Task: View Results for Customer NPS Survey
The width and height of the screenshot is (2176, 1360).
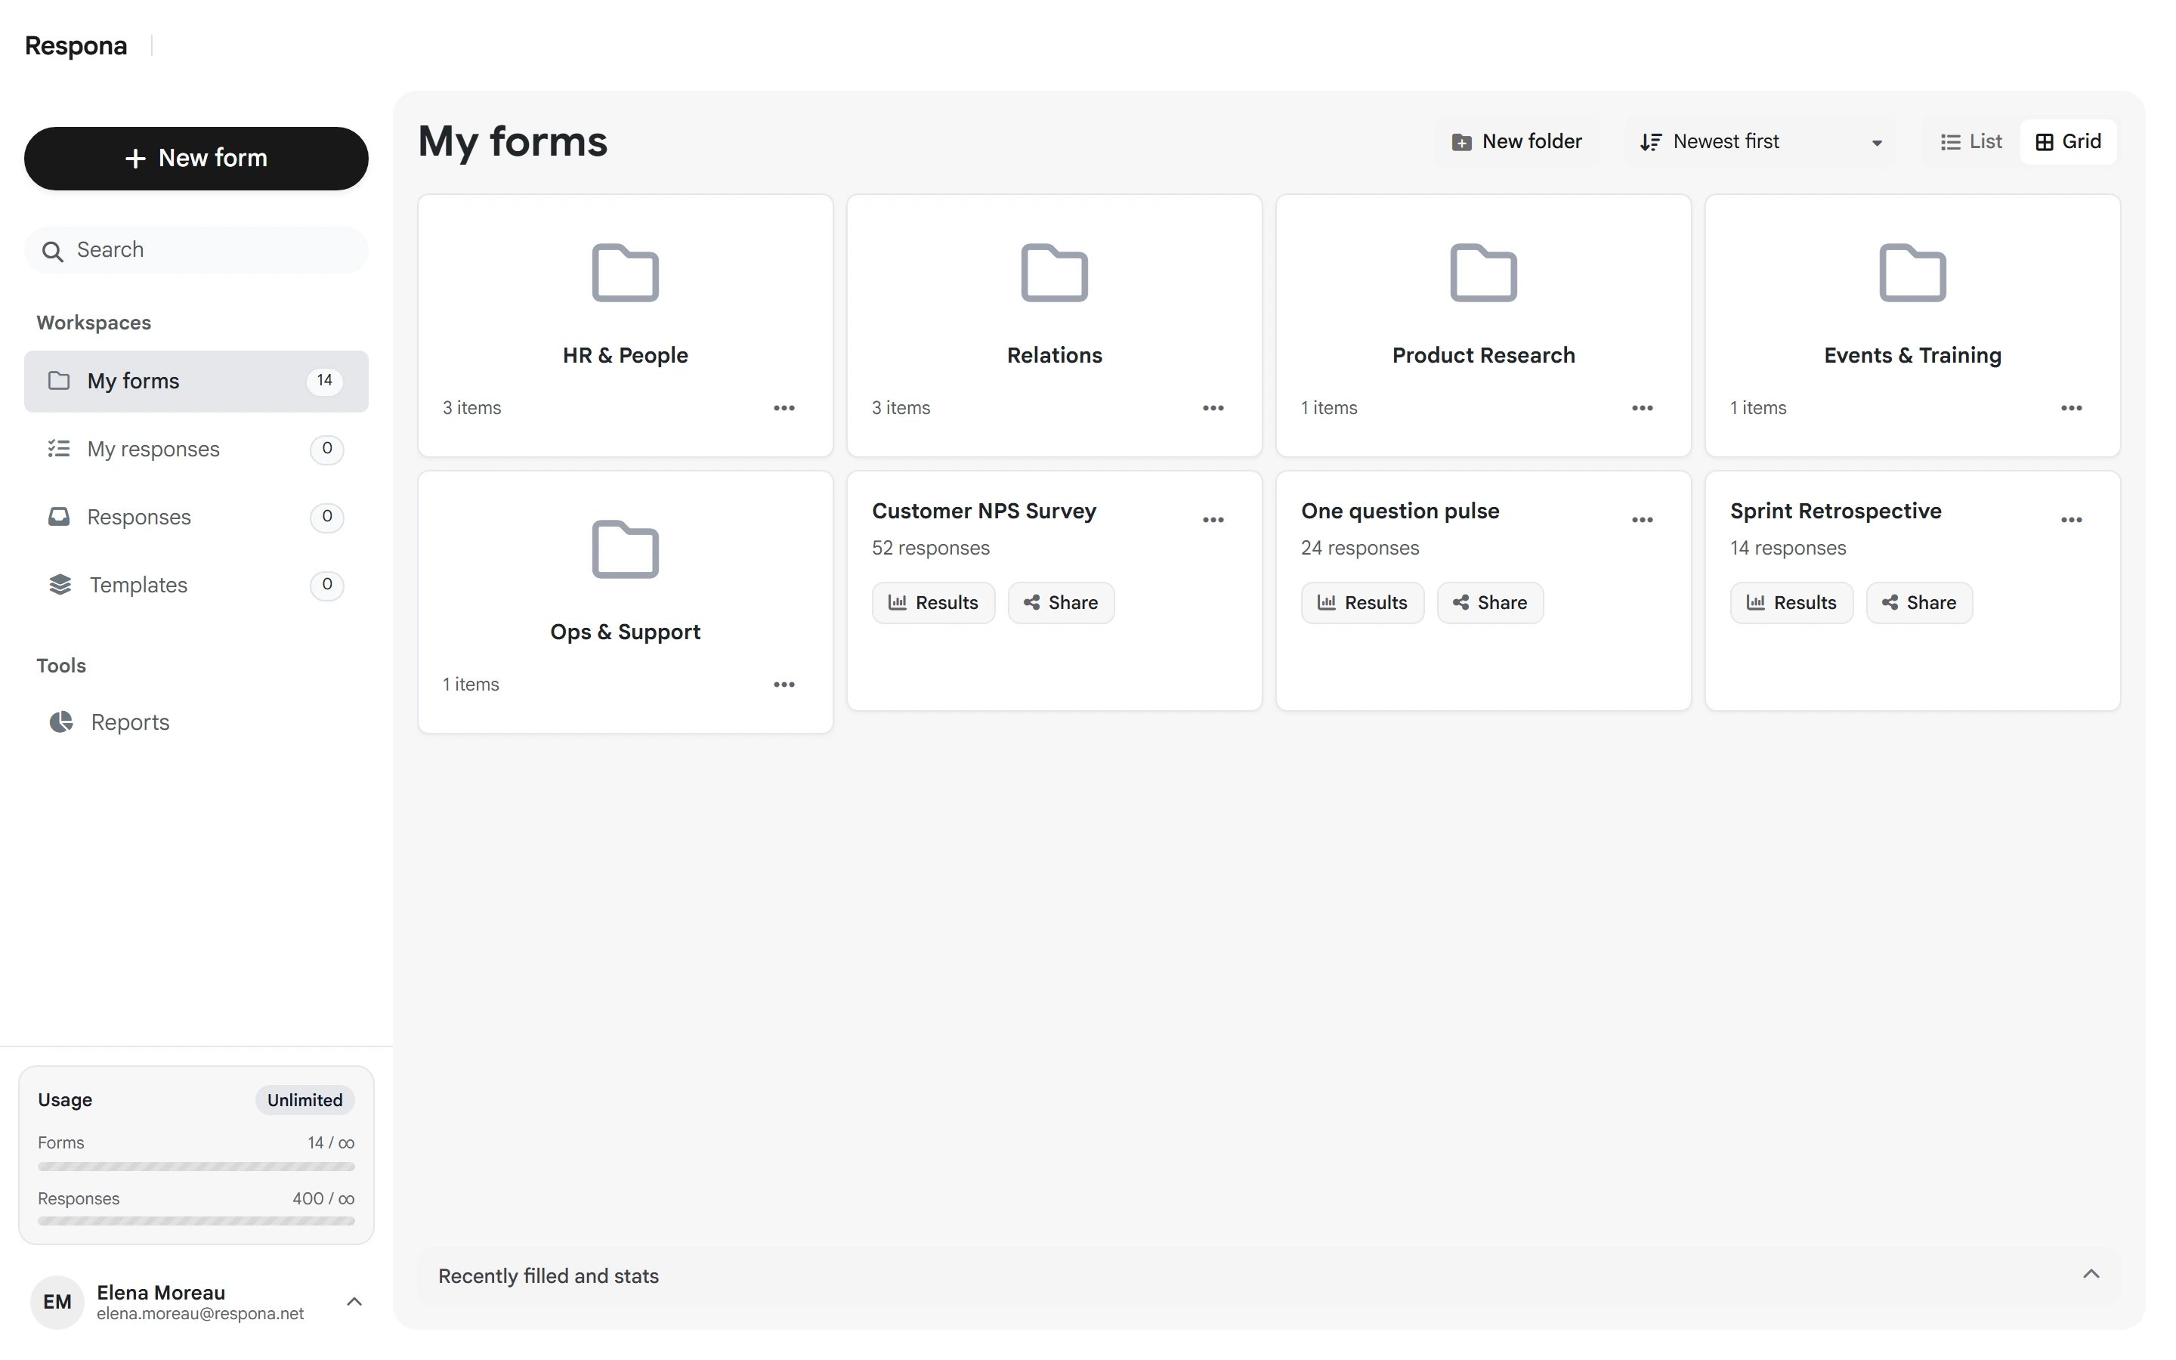Action: (932, 603)
